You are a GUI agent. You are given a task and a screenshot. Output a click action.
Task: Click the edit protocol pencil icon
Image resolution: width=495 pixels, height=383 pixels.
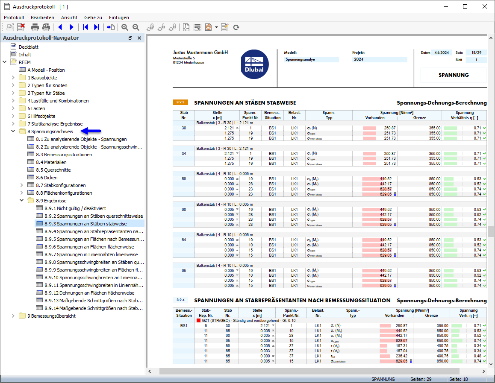pos(225,27)
